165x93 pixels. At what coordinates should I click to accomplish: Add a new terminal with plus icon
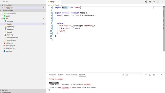(146, 75)
